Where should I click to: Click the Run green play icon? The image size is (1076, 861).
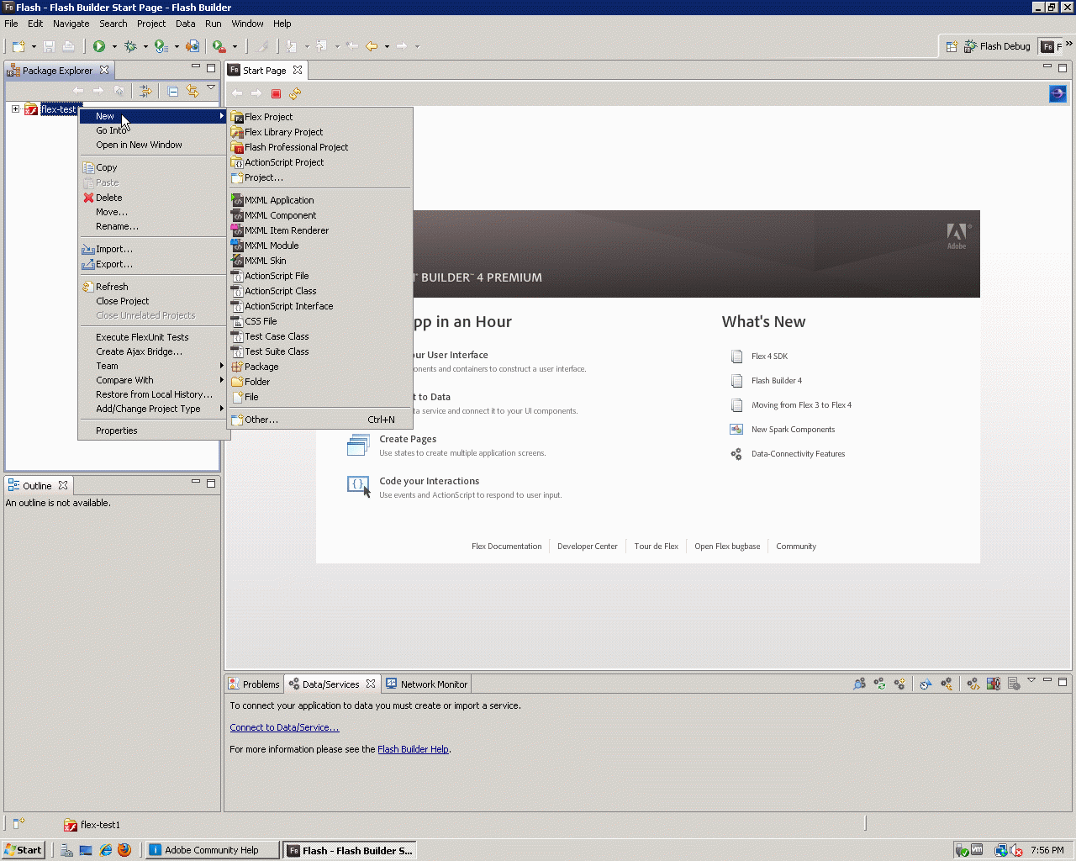click(x=99, y=46)
